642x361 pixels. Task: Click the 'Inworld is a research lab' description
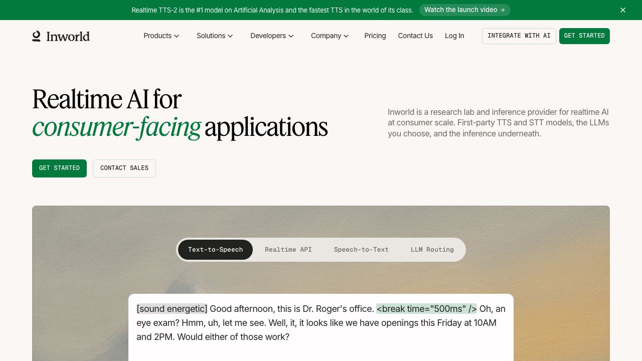499,123
